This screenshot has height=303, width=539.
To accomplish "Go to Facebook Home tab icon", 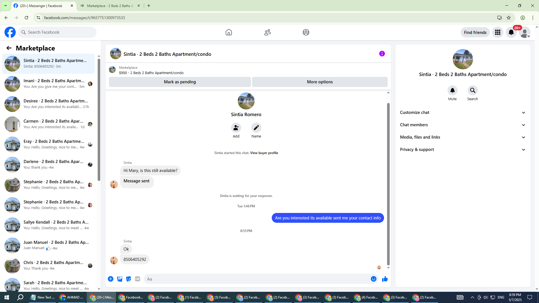I will 229,32.
